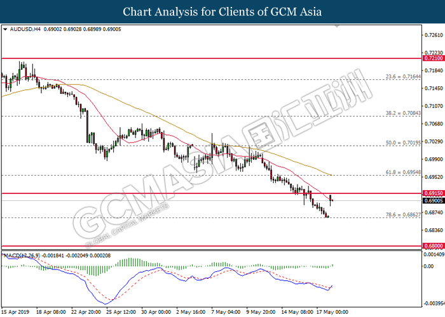The width and height of the screenshot is (445, 317).
Task: Click the 0.68360 price axis value
Action: pyautogui.click(x=434, y=230)
